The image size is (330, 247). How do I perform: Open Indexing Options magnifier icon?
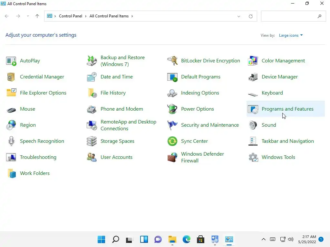click(172, 93)
